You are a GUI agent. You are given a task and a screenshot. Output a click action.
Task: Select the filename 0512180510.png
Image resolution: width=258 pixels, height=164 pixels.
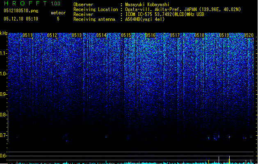pyautogui.click(x=21, y=11)
